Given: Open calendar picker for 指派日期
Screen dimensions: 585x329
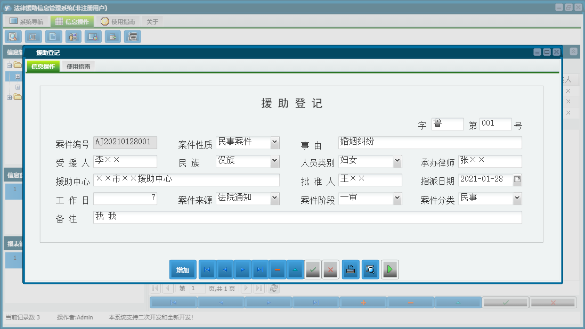Looking at the screenshot, I should (x=517, y=179).
